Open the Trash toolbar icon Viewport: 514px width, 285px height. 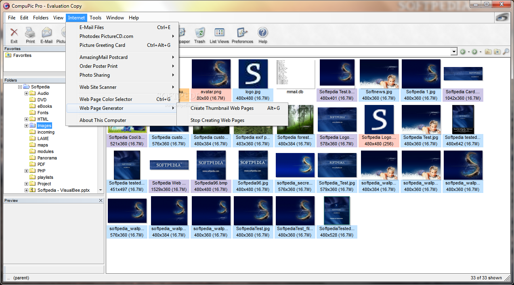click(199, 33)
